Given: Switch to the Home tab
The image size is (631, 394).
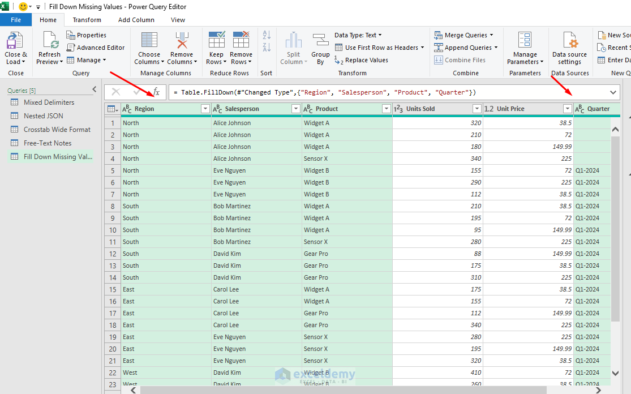Looking at the screenshot, I should click(x=48, y=20).
